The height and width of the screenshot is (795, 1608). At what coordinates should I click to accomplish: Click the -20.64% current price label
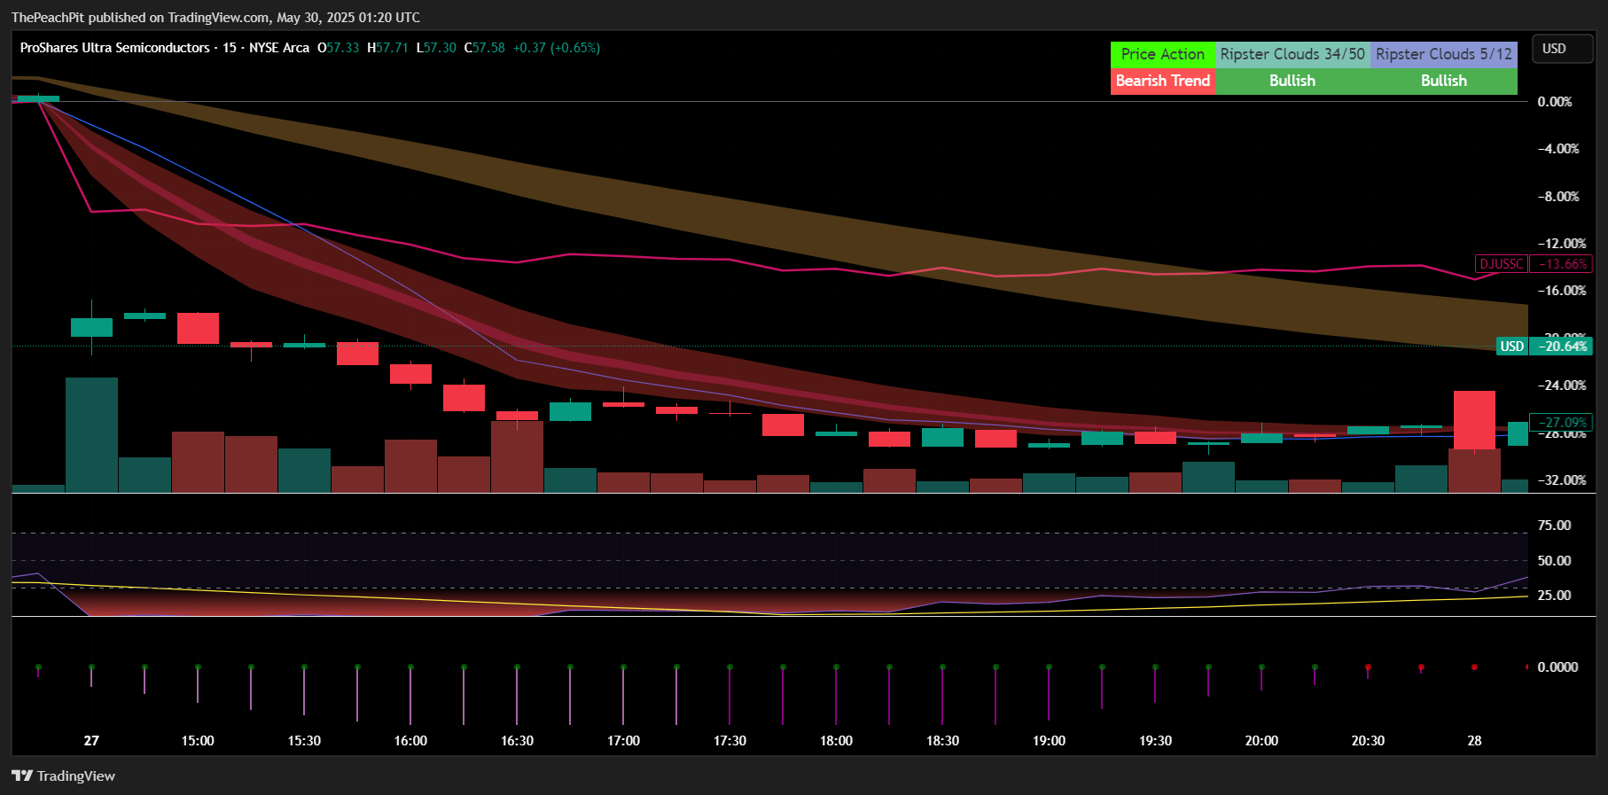pyautogui.click(x=1562, y=347)
